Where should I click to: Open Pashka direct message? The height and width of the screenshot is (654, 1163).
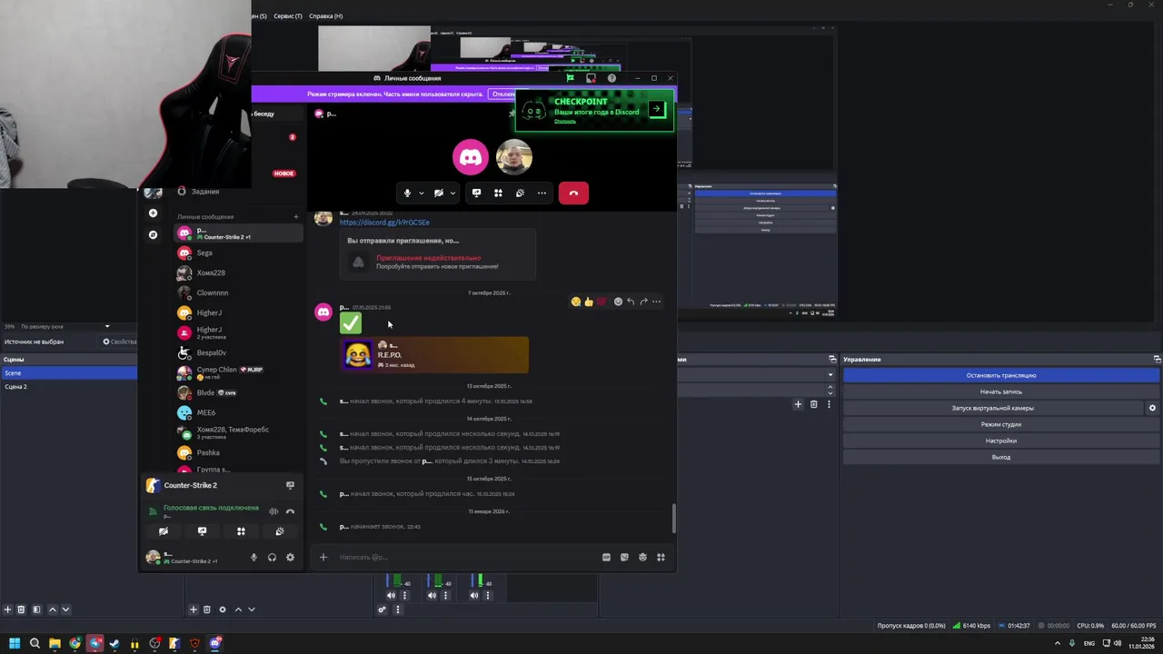point(238,452)
